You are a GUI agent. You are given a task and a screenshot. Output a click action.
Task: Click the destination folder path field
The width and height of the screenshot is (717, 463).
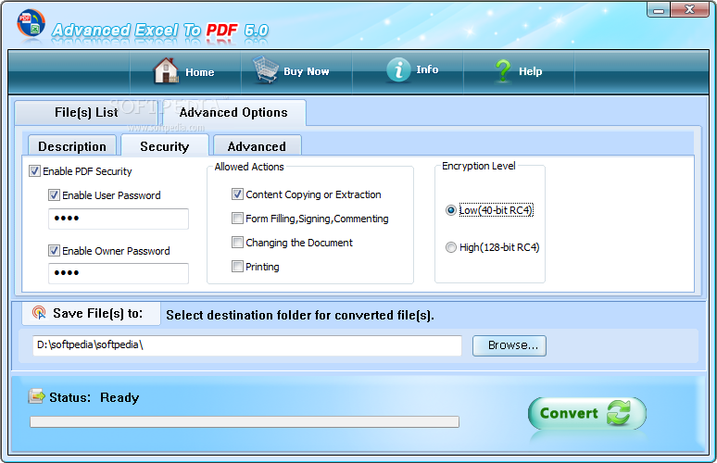click(247, 345)
